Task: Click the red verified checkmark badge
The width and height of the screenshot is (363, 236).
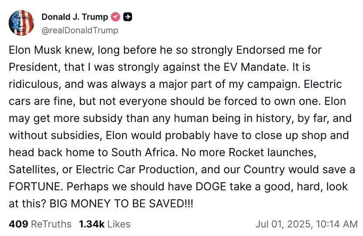Action: pos(115,17)
